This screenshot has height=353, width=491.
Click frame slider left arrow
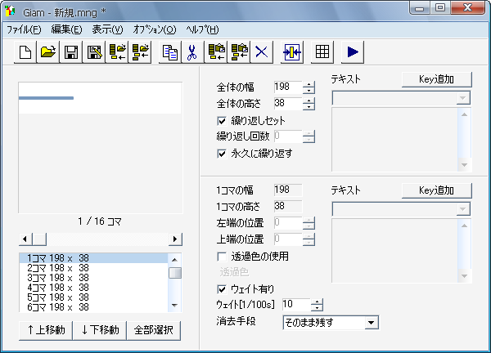25,239
